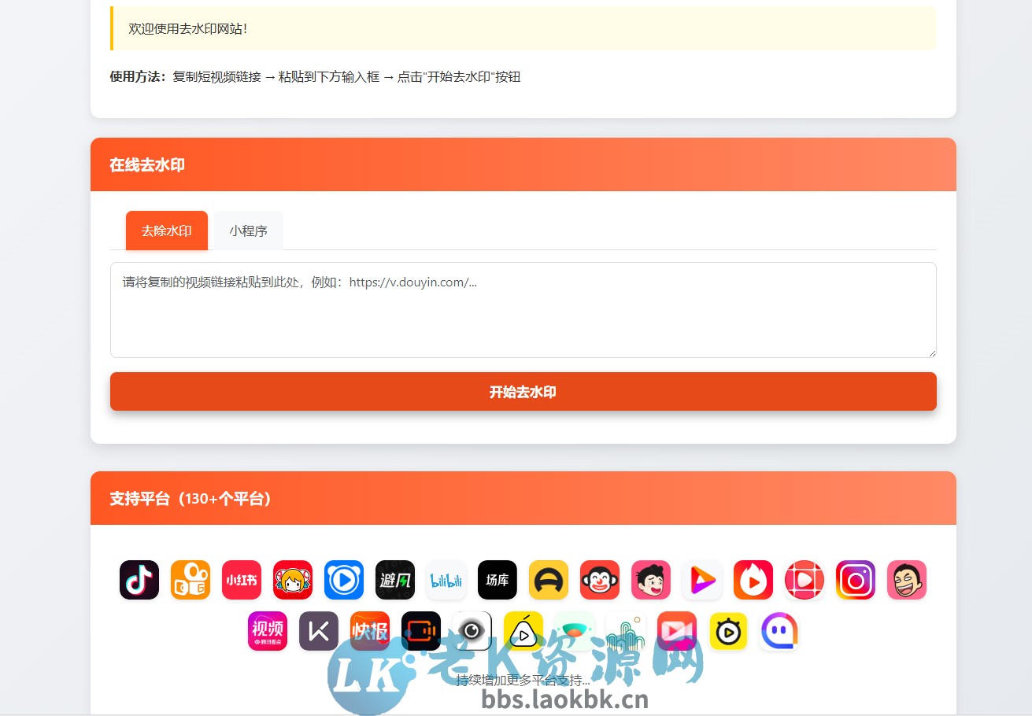Click the orange 快报 icon
Screen dimensions: 1032x716
pos(370,631)
